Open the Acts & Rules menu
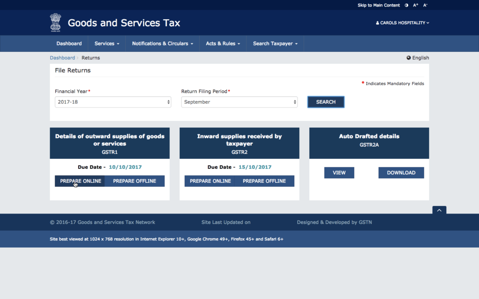Viewport: 479px width, 299px height. pos(223,43)
